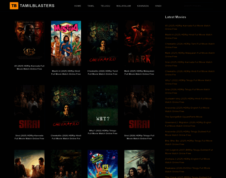Screen dimensions: 226x178
Task: Open the Gustaakh Ishq couple poster thumbnail
Action: point(29,164)
